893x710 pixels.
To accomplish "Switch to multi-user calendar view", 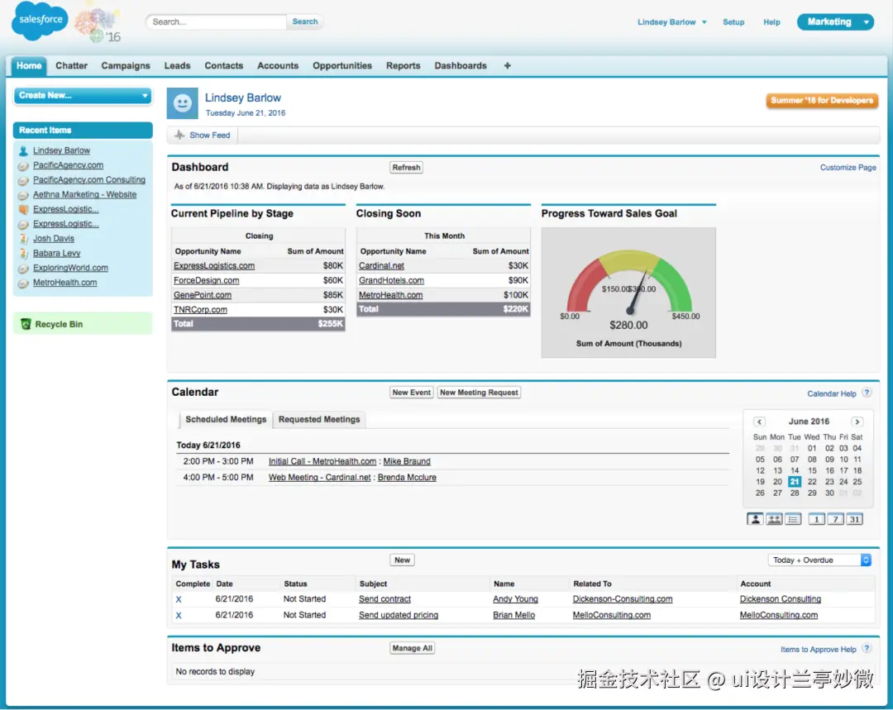I will pos(774,519).
